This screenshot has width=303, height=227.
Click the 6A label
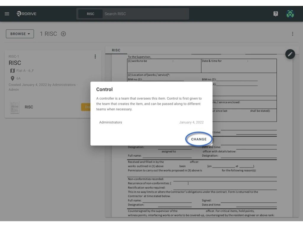[x=19, y=78]
